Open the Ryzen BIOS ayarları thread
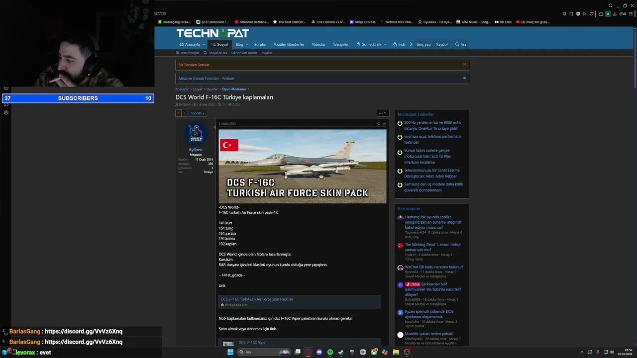 click(x=429, y=314)
